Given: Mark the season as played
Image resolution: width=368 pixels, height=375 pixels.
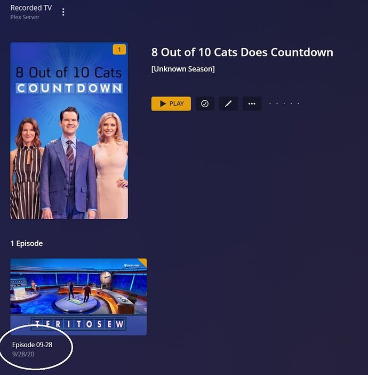Looking at the screenshot, I should tap(205, 103).
